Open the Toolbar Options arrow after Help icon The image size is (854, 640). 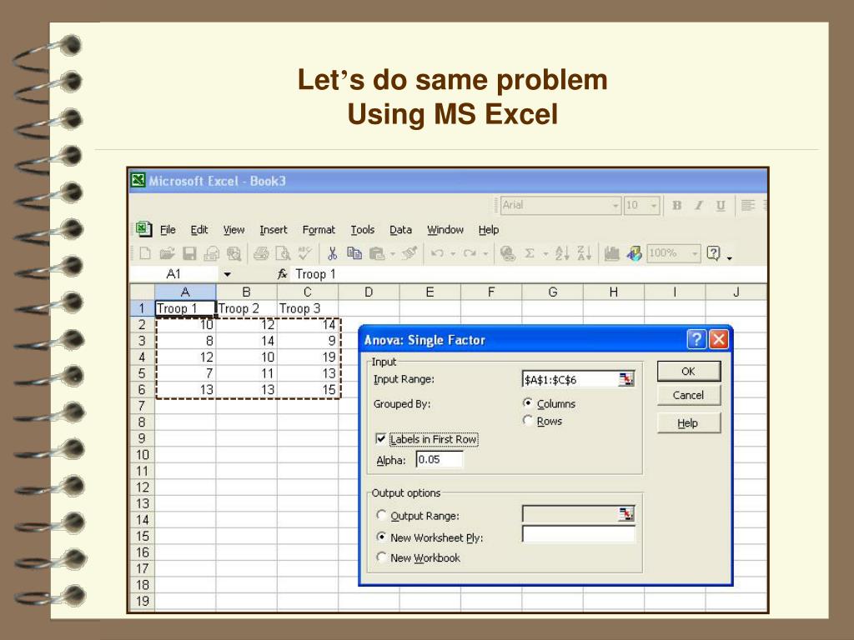[729, 257]
